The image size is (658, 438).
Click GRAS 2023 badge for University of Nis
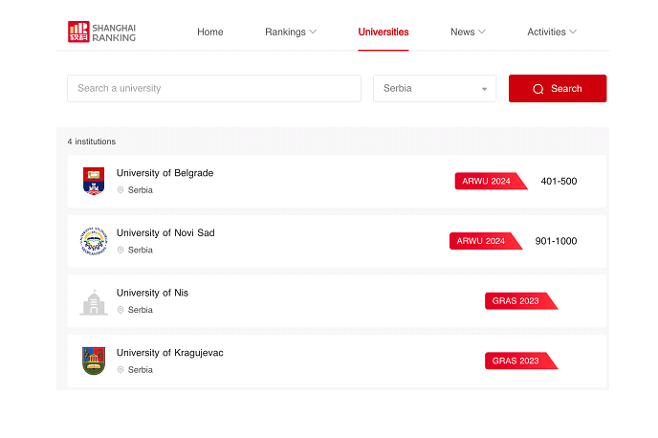point(517,301)
